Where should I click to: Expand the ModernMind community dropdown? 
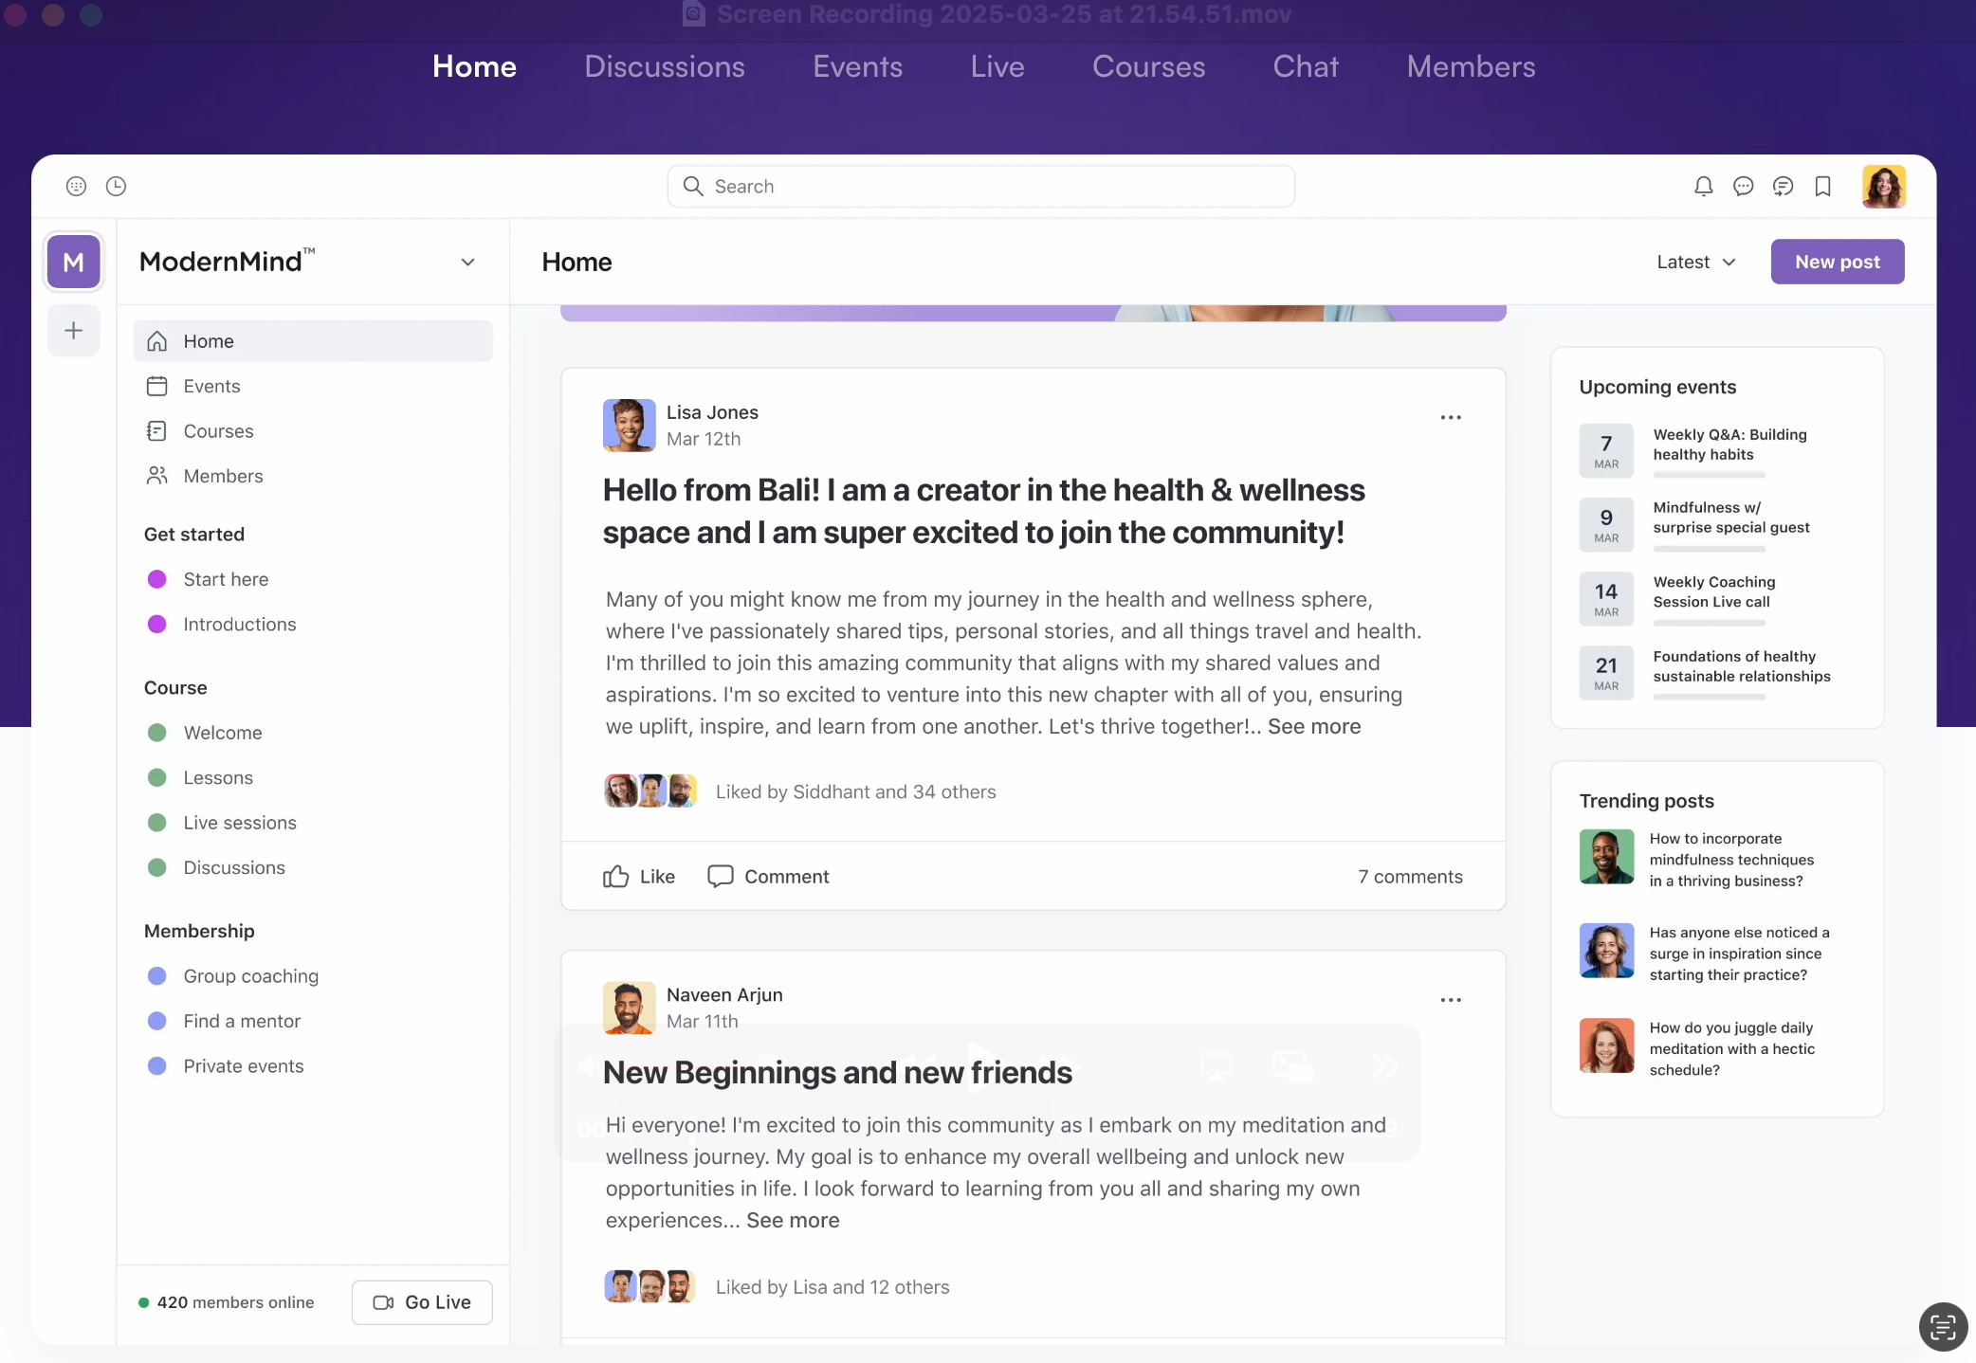467,263
